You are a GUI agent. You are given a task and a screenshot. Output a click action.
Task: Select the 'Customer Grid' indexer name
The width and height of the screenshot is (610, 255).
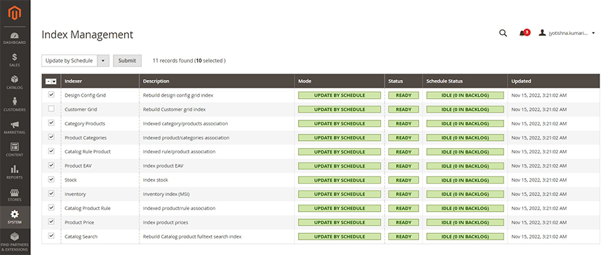coord(81,109)
